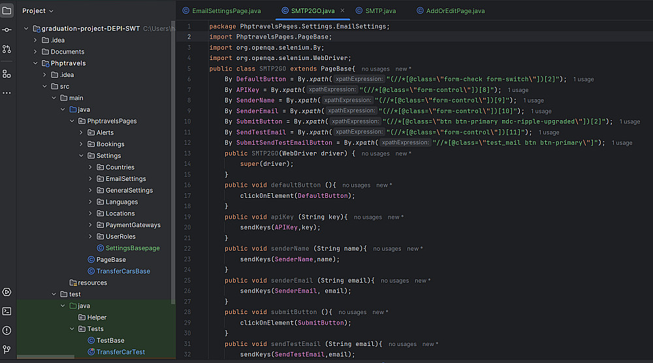Toggle the Project tool window folder icon
The height and width of the screenshot is (363, 653).
coord(7,10)
